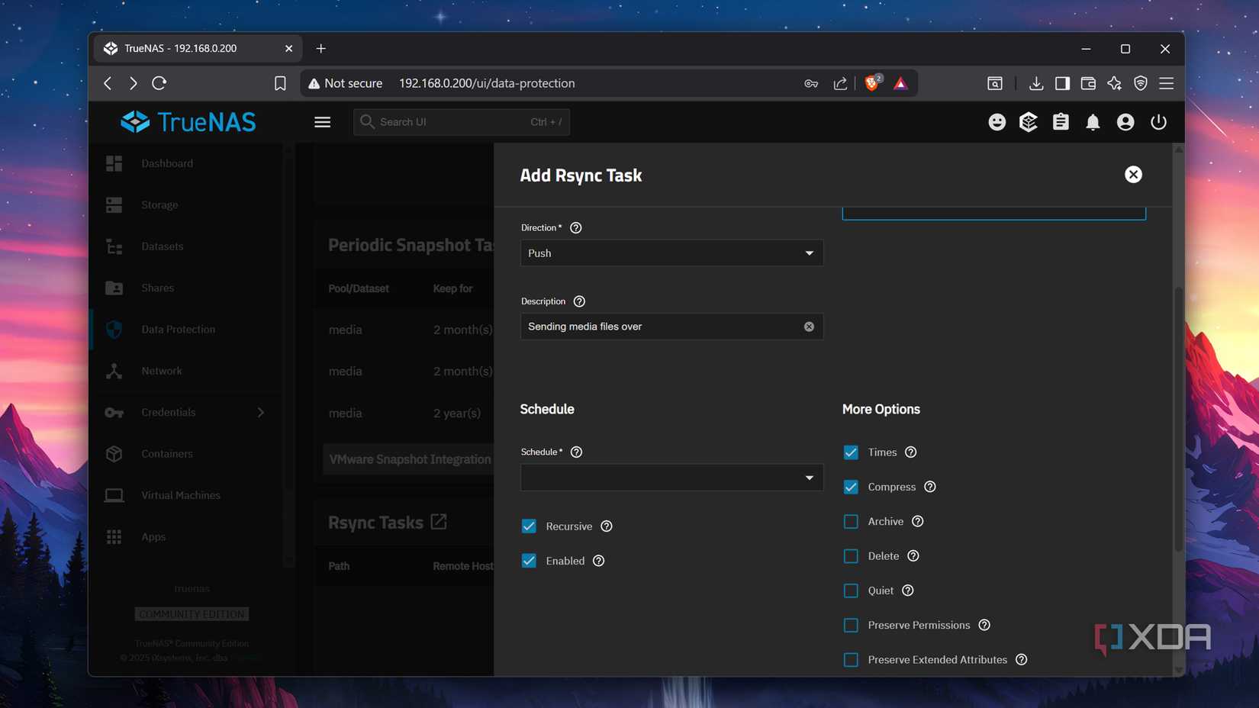
Task: Check the Preserve Permissions box
Action: point(851,626)
